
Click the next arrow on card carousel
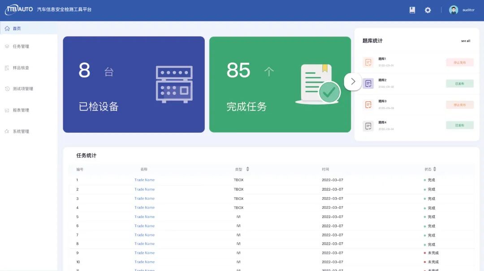coord(353,81)
